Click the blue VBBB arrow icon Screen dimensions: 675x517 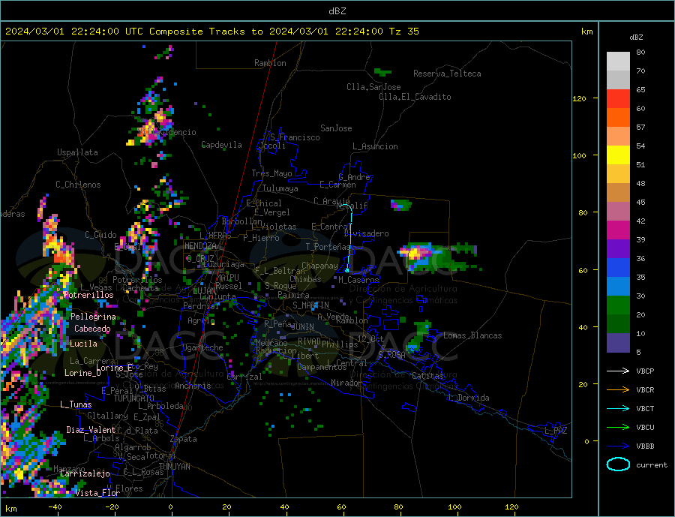click(x=617, y=446)
